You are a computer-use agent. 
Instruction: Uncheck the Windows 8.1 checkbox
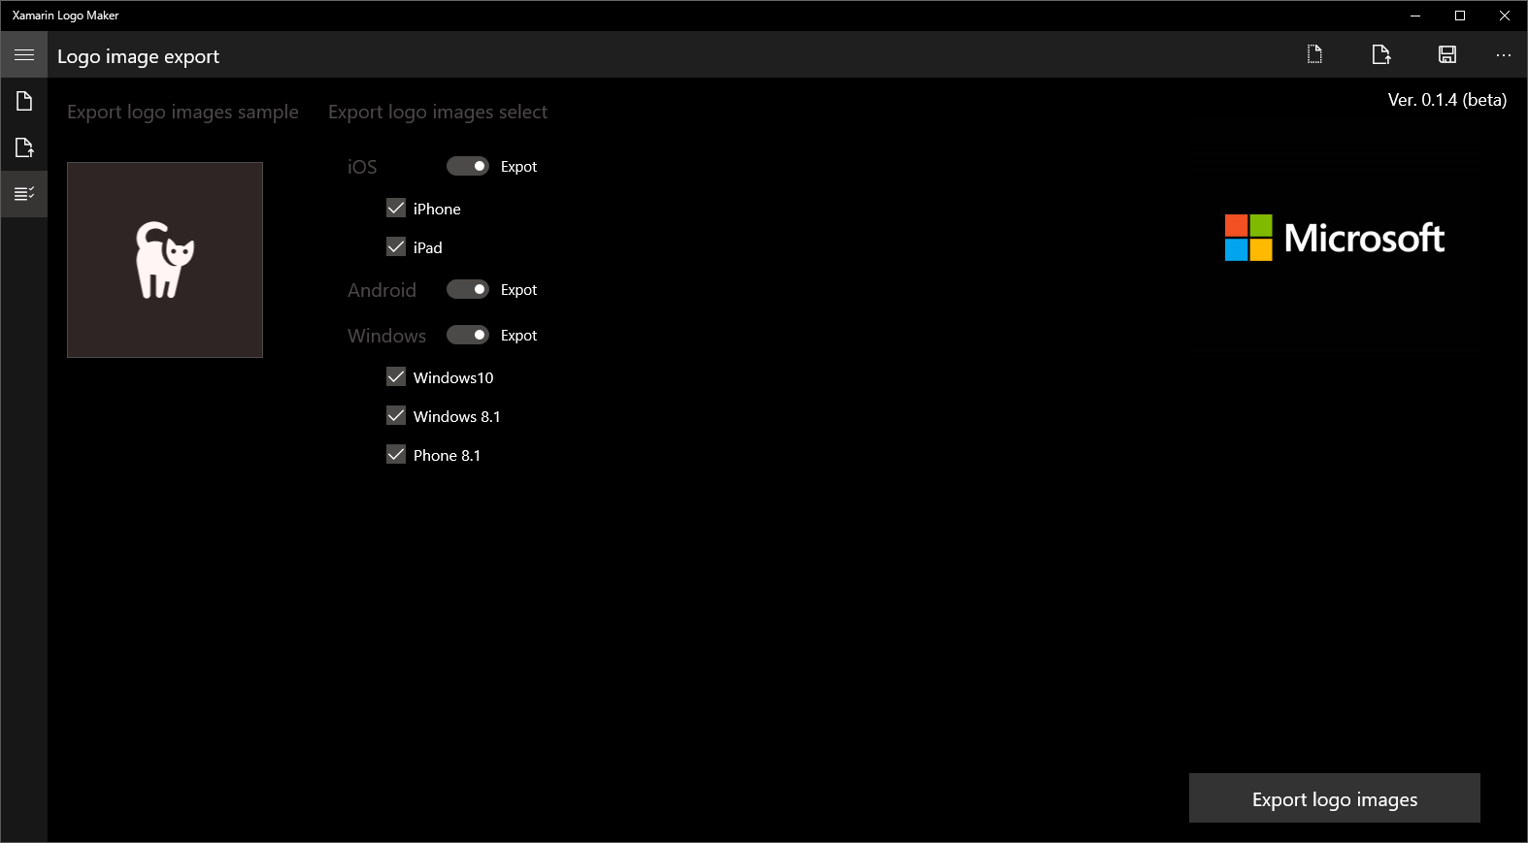click(x=396, y=415)
